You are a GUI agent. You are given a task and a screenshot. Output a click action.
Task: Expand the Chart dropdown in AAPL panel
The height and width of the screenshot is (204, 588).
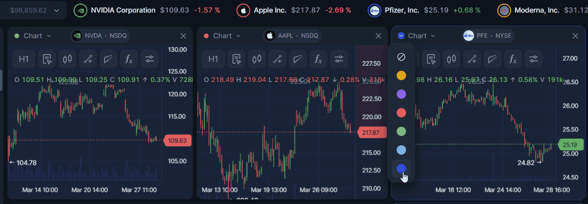point(227,36)
